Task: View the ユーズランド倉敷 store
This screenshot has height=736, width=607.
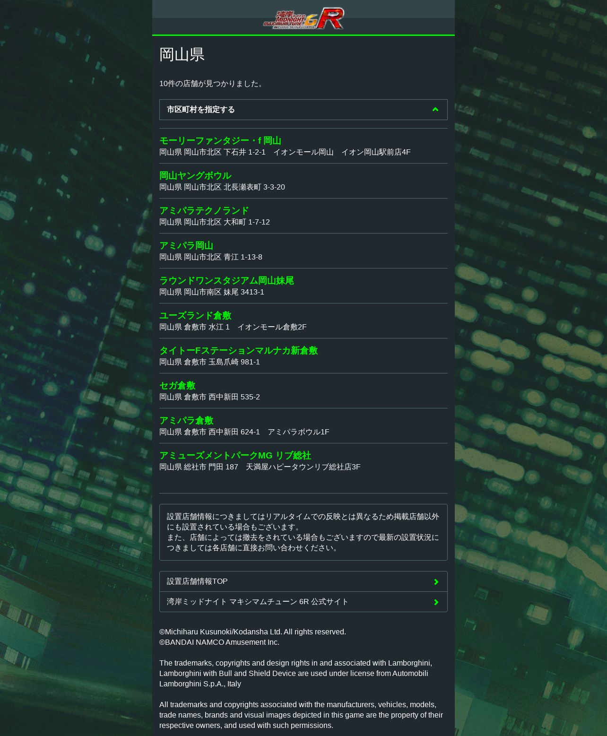Action: (x=195, y=315)
